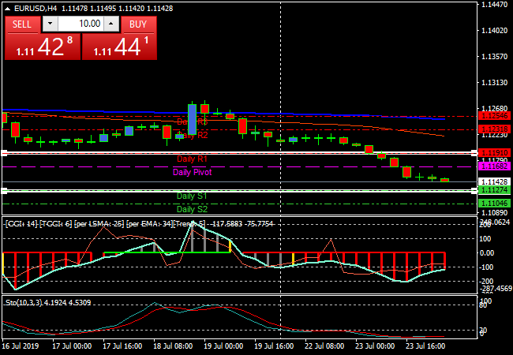Click the sell price 1.11428 tile
The height and width of the screenshot is (355, 513).
(42, 47)
